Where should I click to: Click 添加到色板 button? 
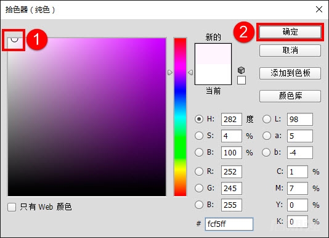click(x=290, y=73)
